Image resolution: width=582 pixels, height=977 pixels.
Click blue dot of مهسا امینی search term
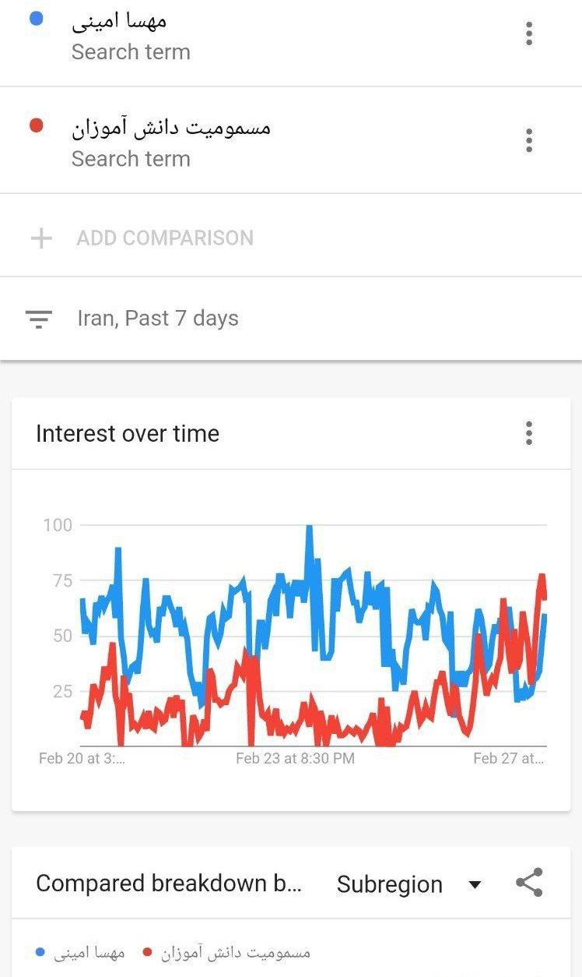point(35,19)
